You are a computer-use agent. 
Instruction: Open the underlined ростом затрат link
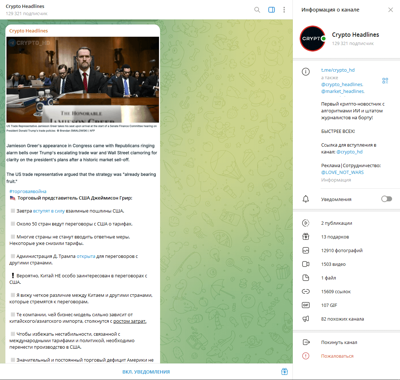[x=130, y=321]
